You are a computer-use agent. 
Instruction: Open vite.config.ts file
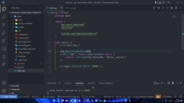point(26,52)
